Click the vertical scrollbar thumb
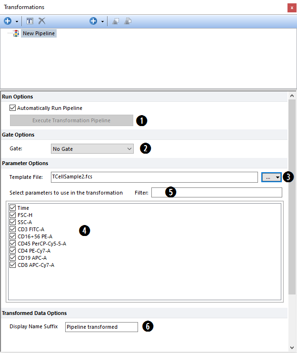The width and height of the screenshot is (297, 353). 292,197
